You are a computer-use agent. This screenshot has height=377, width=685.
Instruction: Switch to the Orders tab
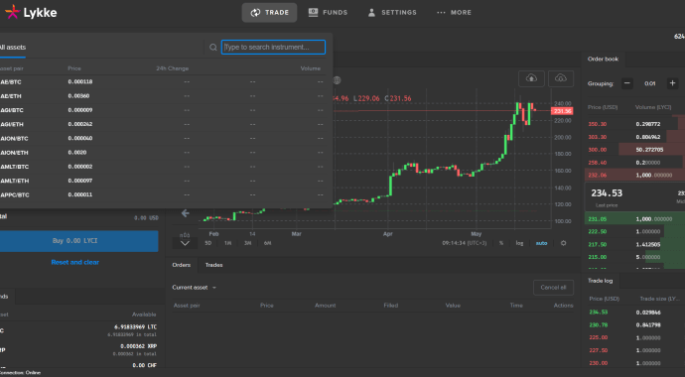[182, 265]
